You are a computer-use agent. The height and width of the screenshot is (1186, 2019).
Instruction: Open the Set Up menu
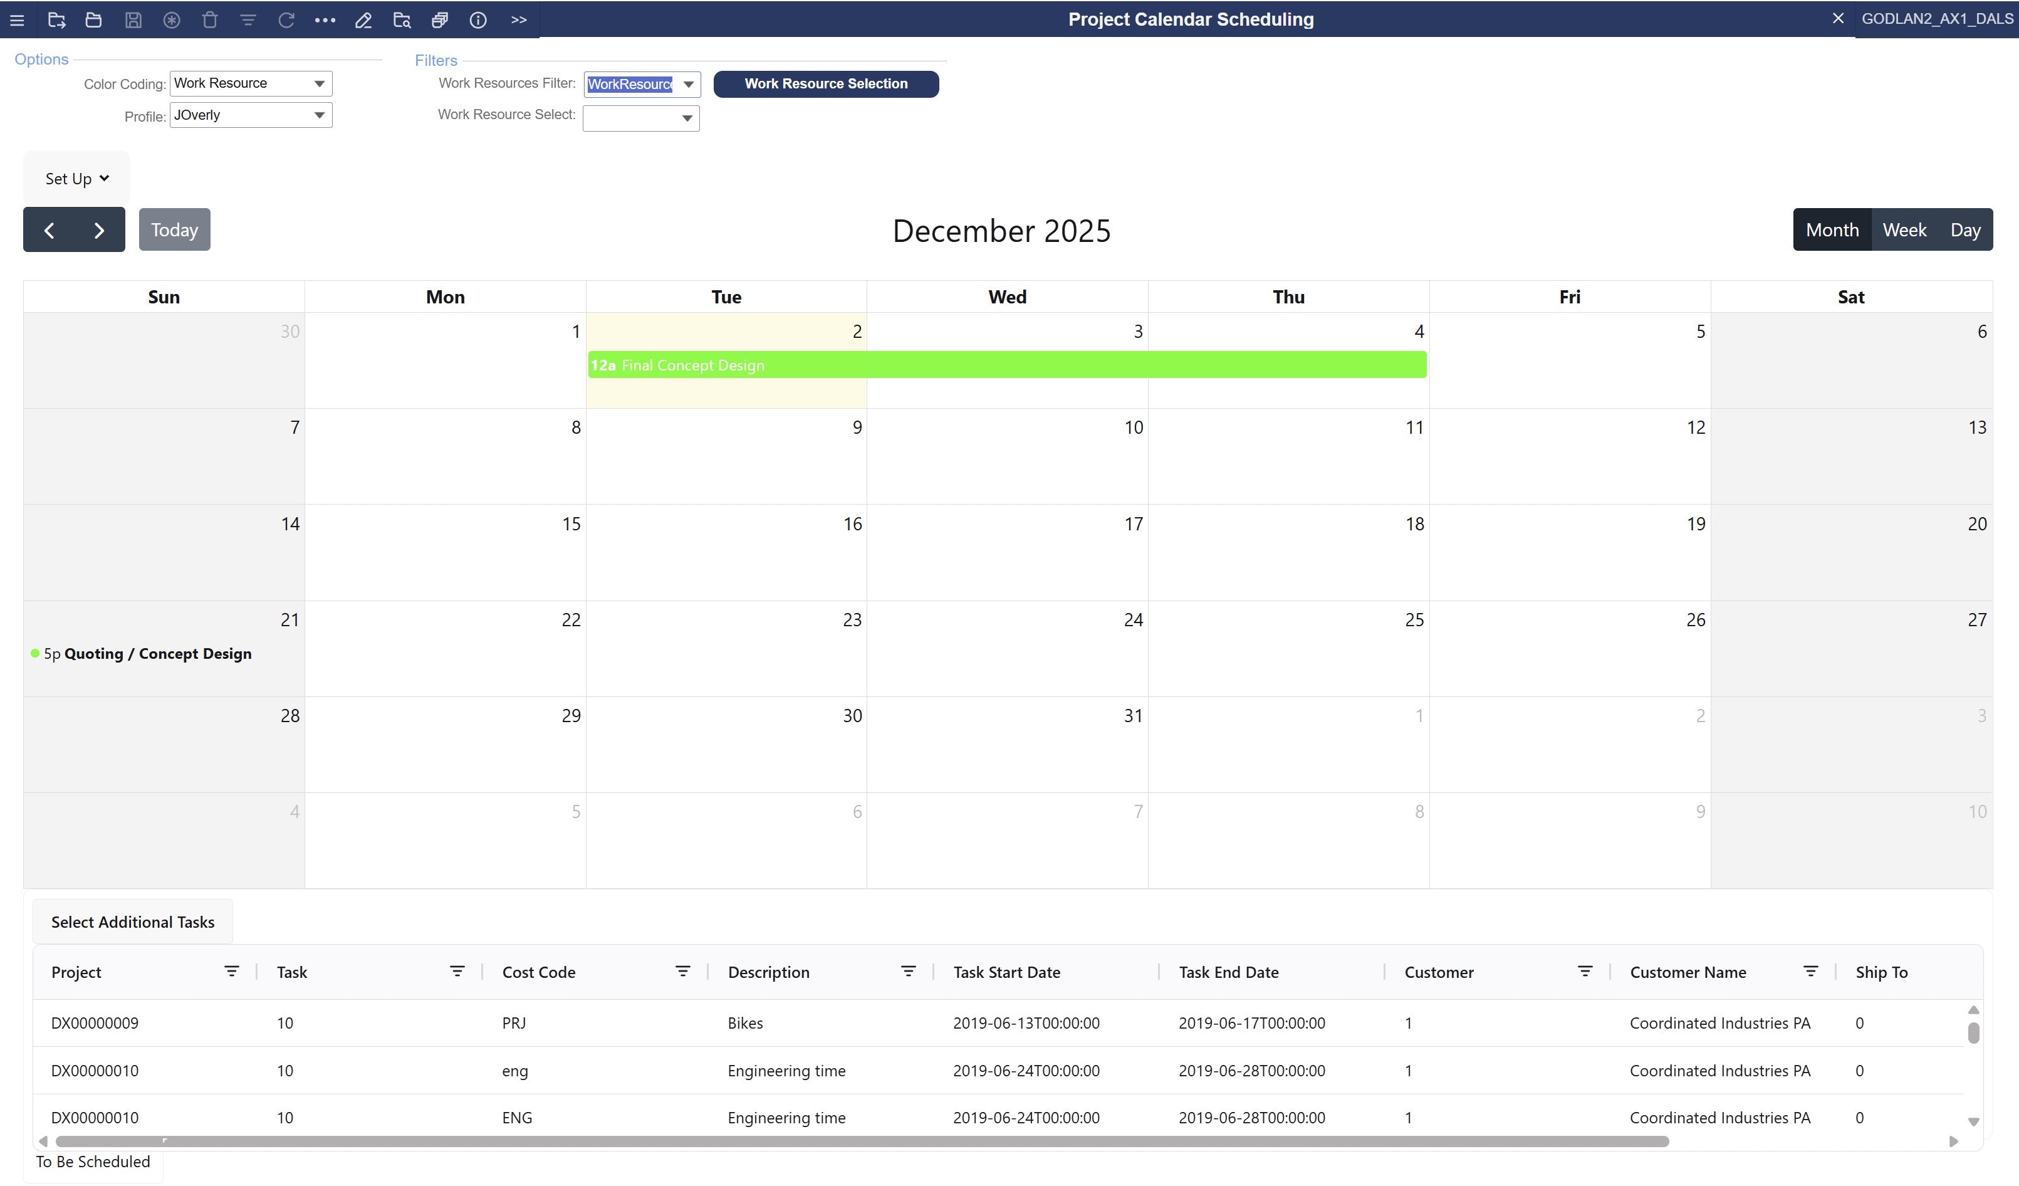pos(76,178)
